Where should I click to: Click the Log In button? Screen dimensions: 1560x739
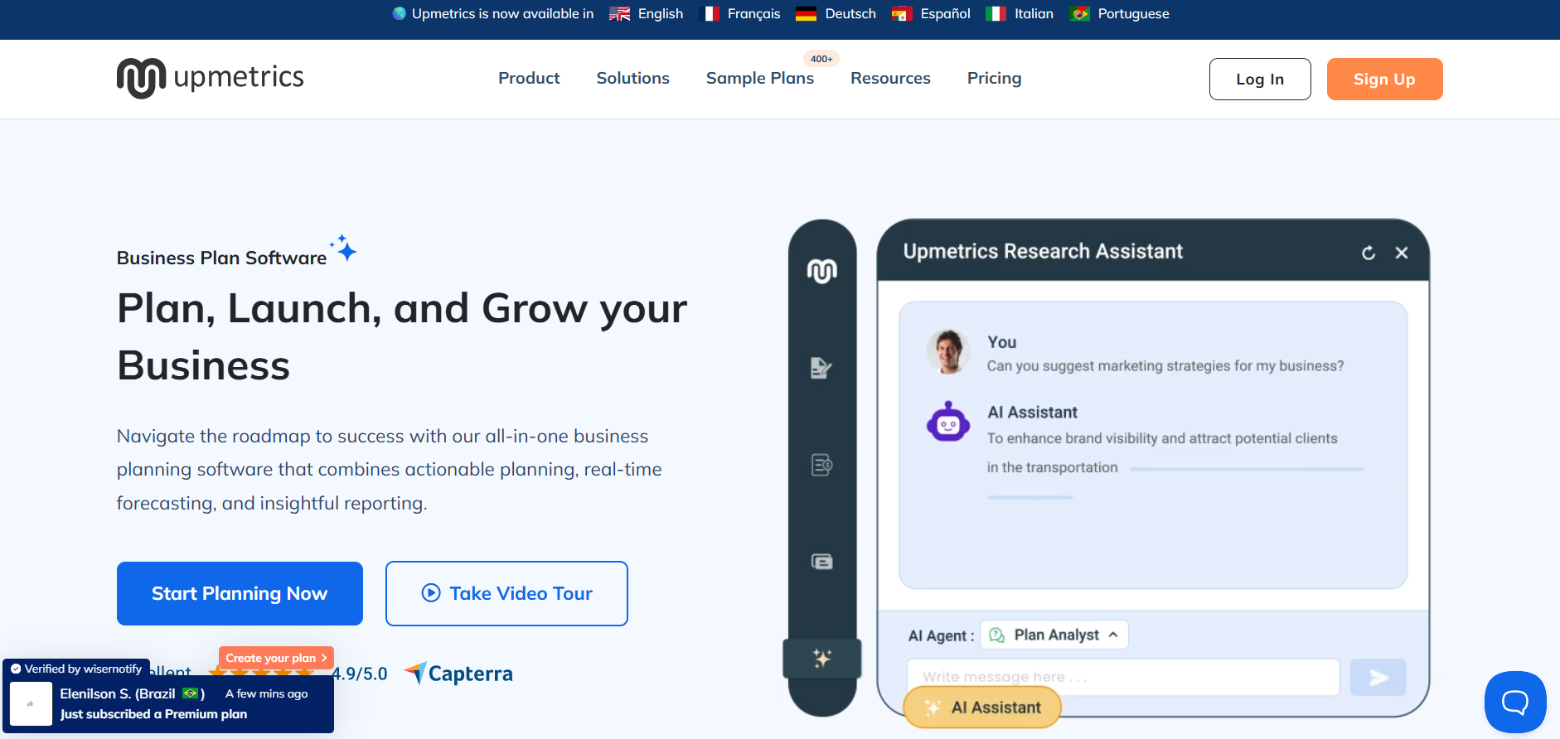(1260, 79)
